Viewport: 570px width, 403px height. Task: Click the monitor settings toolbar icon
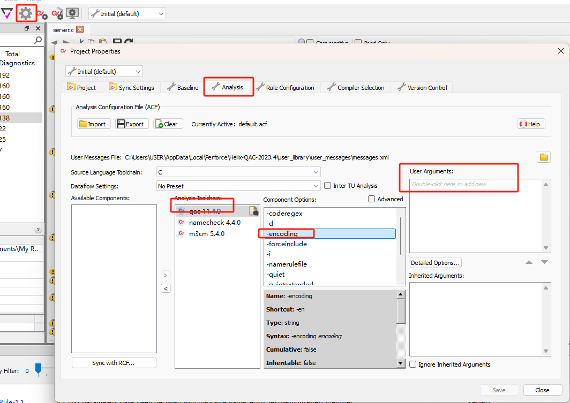tap(72, 13)
